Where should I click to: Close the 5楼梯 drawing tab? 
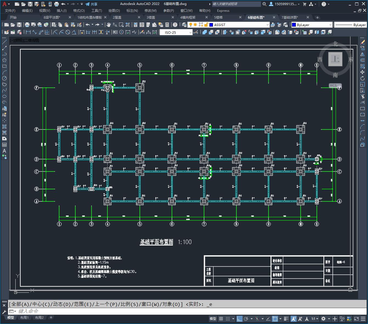click(240, 17)
